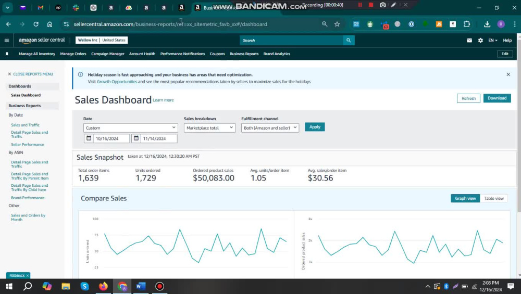Click the end date field 11/14/2024
The image size is (521, 294).
[x=158, y=138]
